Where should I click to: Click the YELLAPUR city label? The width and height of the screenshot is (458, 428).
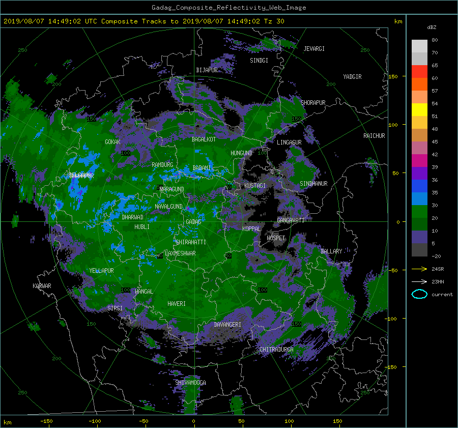101,271
